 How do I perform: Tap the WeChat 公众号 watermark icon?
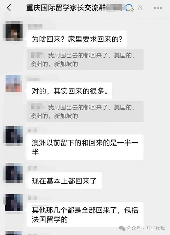122,228
